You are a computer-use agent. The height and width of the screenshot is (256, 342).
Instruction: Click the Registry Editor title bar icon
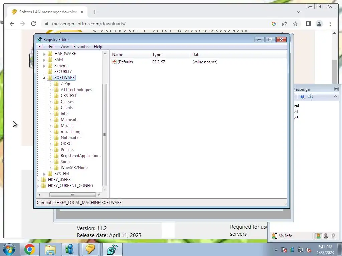39,40
